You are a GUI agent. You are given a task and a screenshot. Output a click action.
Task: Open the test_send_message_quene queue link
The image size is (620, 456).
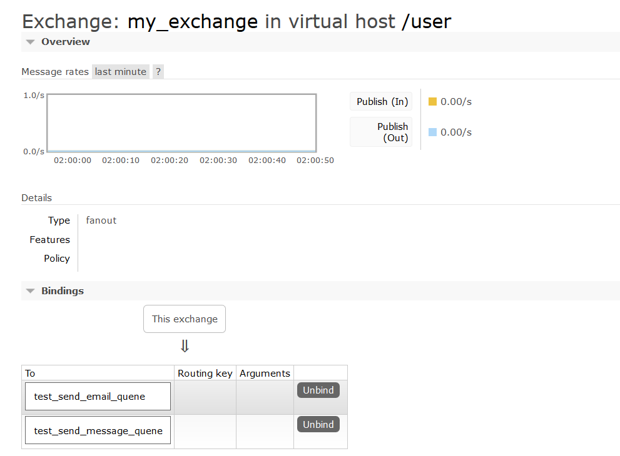click(98, 430)
